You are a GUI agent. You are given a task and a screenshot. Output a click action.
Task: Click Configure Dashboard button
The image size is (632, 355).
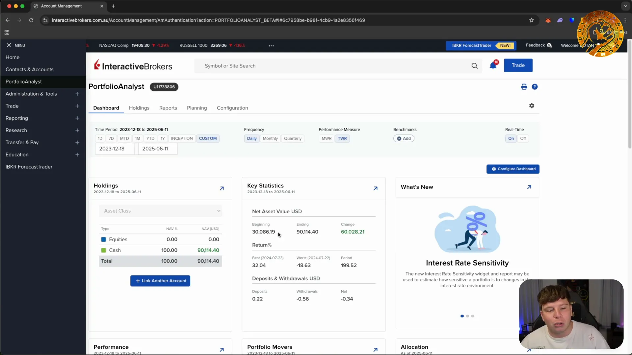(x=513, y=169)
